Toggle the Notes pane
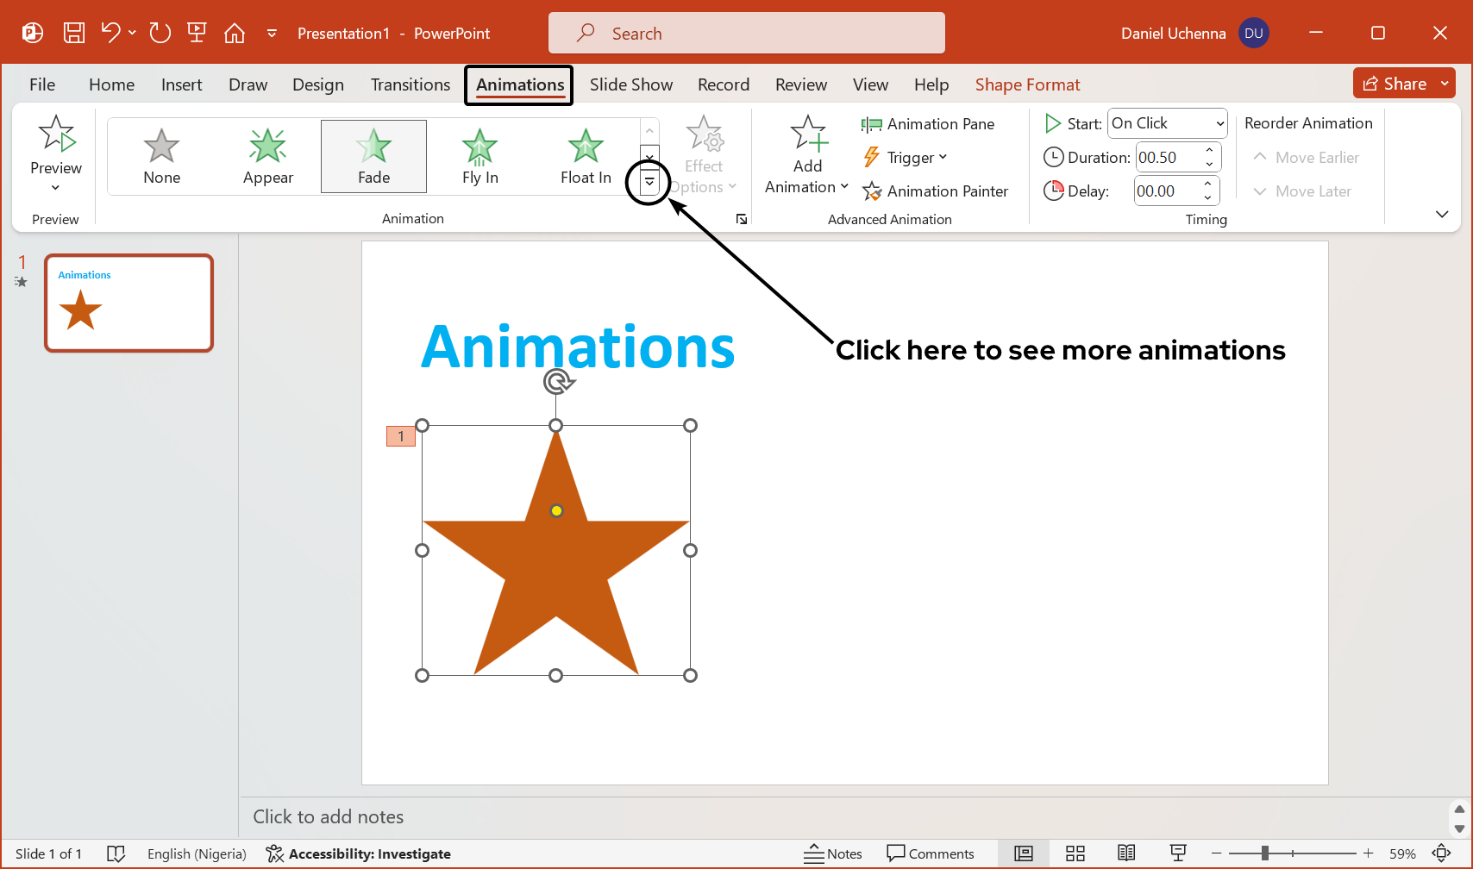 833,853
